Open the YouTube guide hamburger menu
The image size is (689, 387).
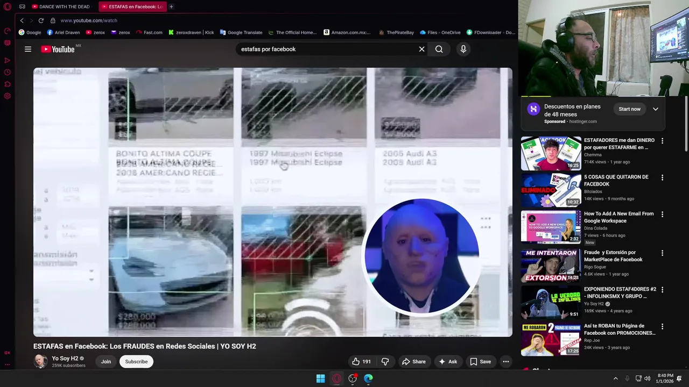pyautogui.click(x=28, y=49)
